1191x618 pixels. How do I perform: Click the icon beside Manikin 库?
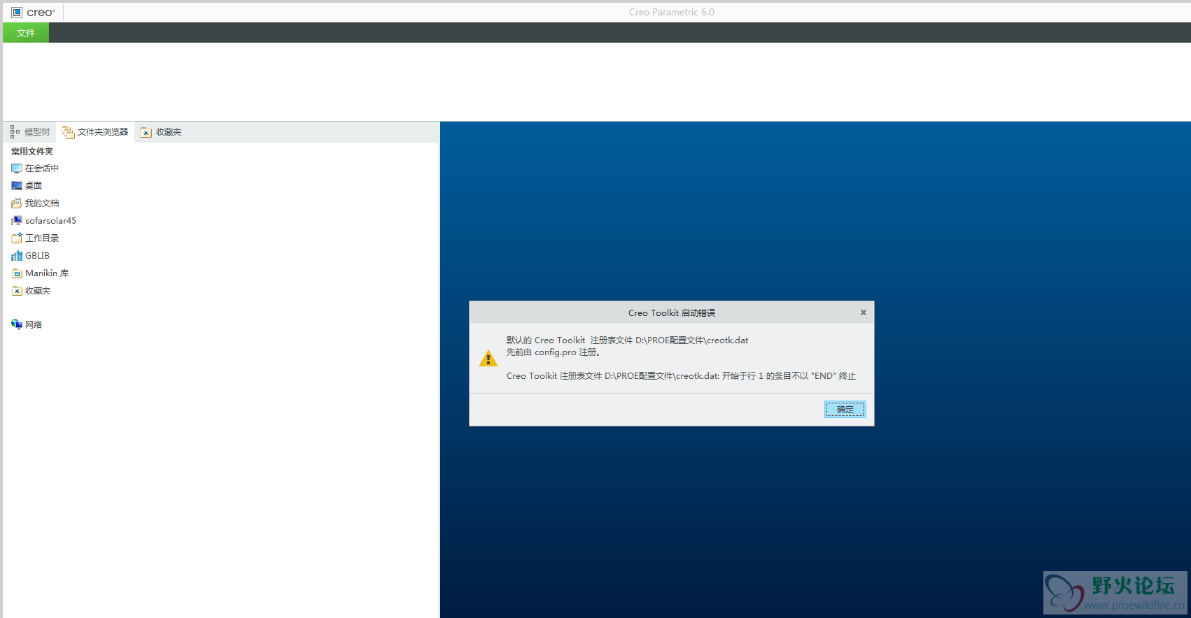click(x=17, y=273)
